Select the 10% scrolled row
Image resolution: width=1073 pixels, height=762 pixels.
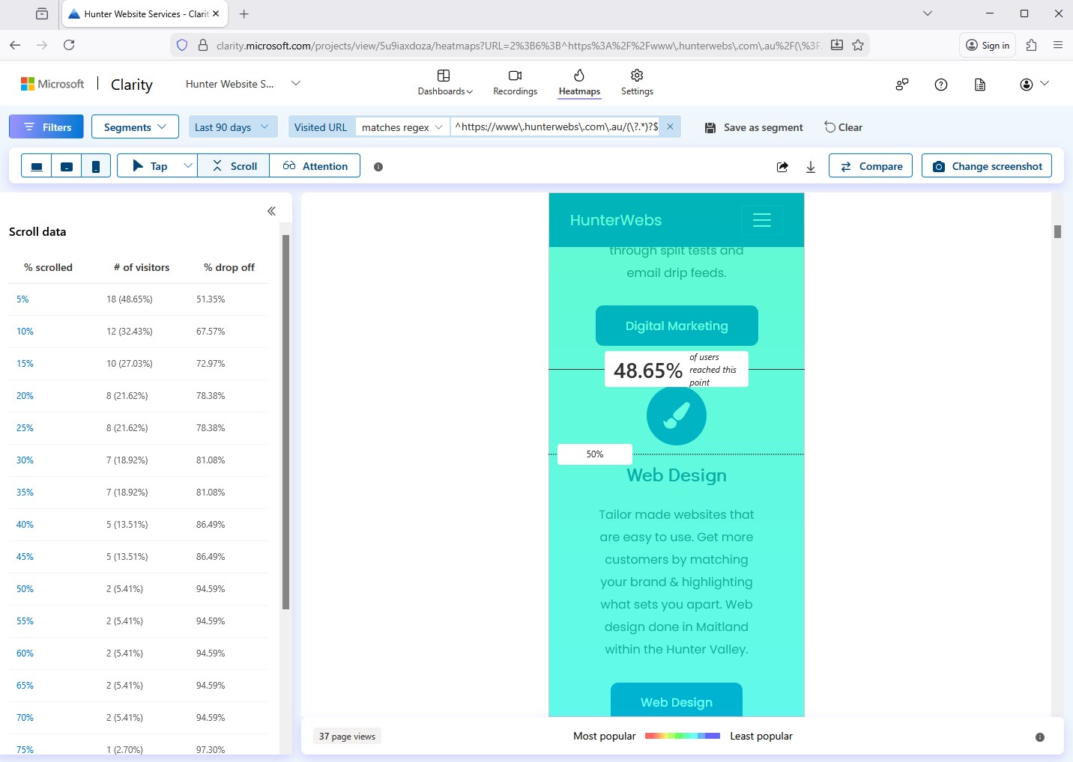[138, 332]
